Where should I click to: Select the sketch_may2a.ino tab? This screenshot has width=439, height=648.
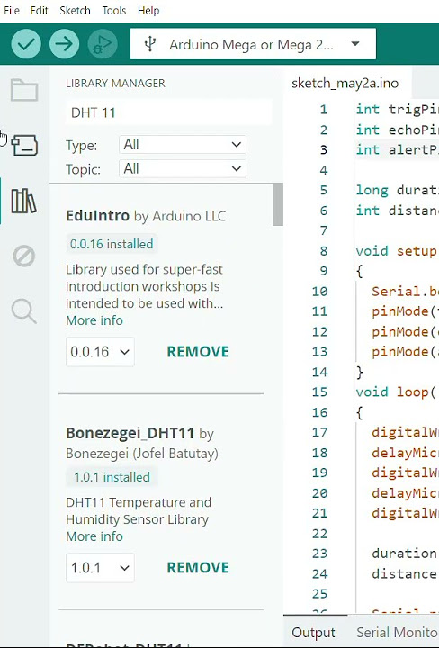pyautogui.click(x=345, y=83)
